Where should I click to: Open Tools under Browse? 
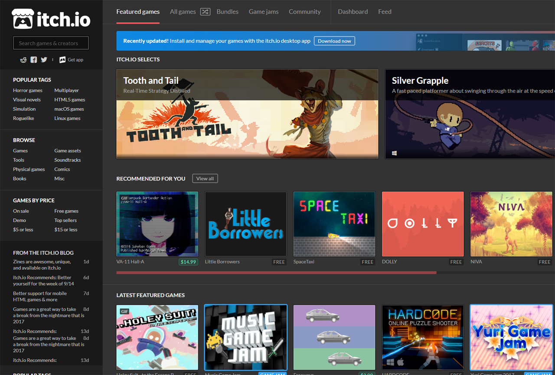(19, 160)
